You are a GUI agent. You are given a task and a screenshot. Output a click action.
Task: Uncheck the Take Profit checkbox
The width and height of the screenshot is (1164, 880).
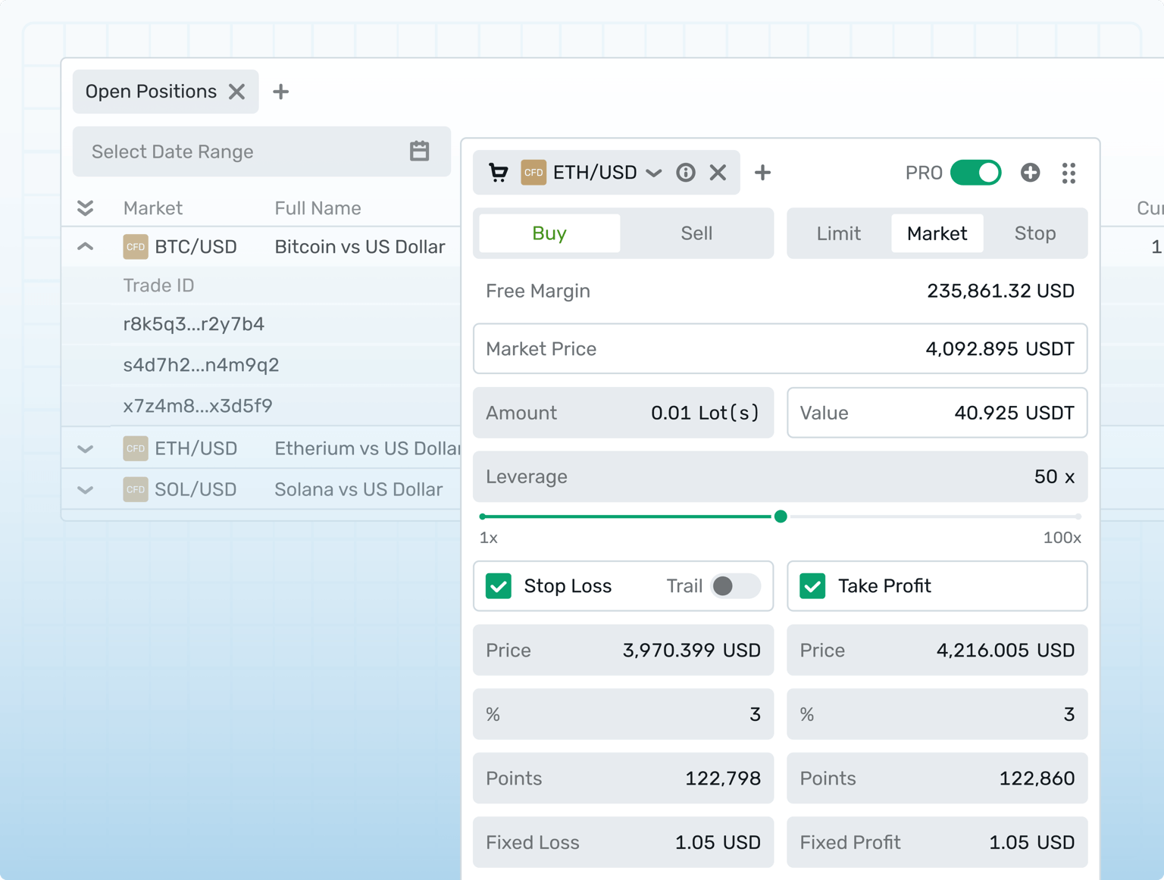tap(812, 586)
